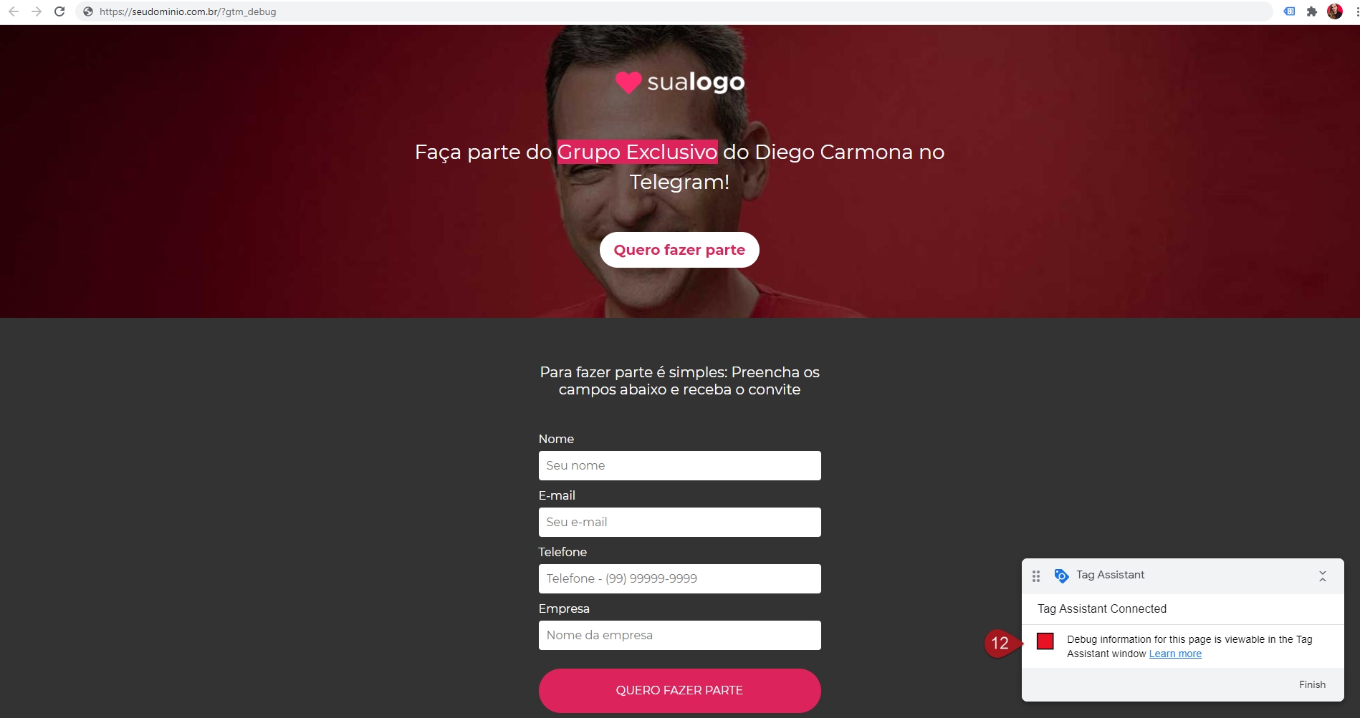The image size is (1360, 718).
Task: Open the Extensions puzzle piece icon
Action: (1312, 11)
